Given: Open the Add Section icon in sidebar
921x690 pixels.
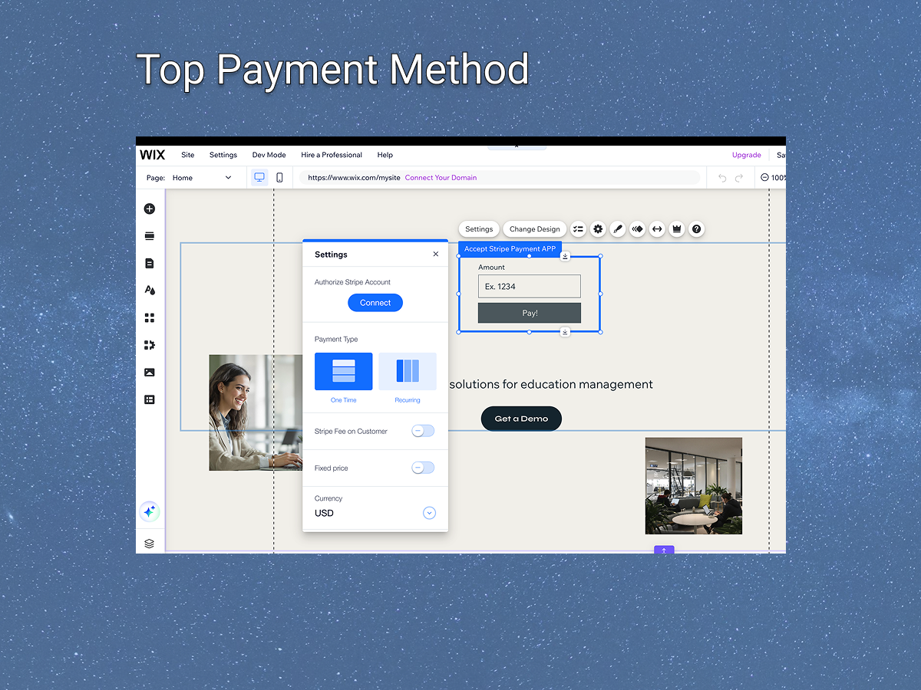Looking at the screenshot, I should (x=150, y=236).
